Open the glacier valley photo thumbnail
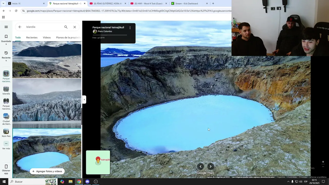This screenshot has height=185, width=329. (47, 60)
